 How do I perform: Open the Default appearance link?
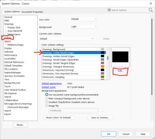(x=52, y=83)
